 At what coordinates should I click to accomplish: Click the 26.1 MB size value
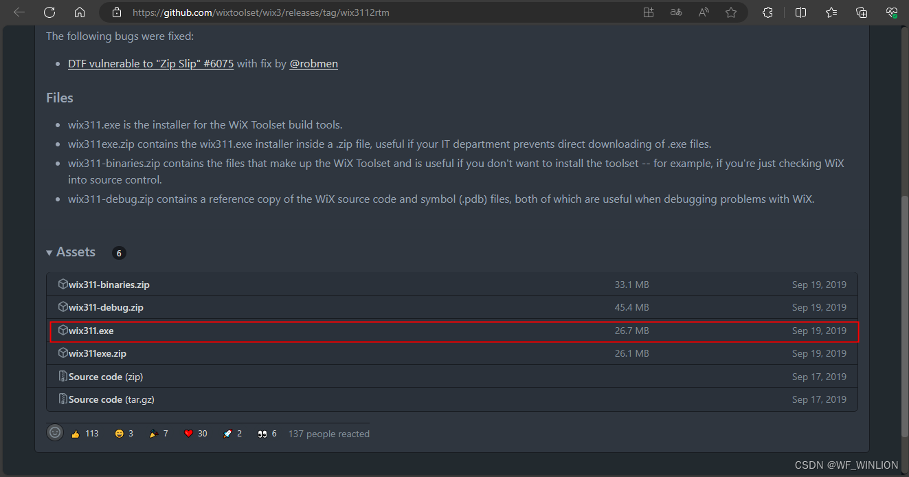point(632,353)
